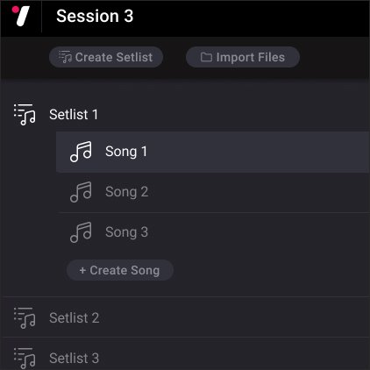370x370 pixels.
Task: Click the Setlist 2 playlist icon
Action: click(x=25, y=318)
